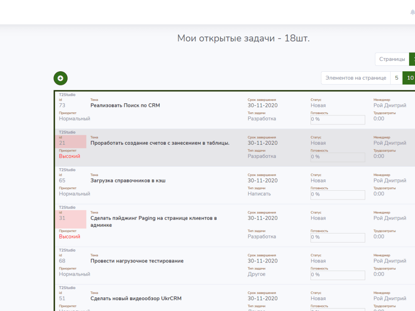Click manager 'Рой Дмитрий' in task 73
415x311 pixels.
coord(390,105)
